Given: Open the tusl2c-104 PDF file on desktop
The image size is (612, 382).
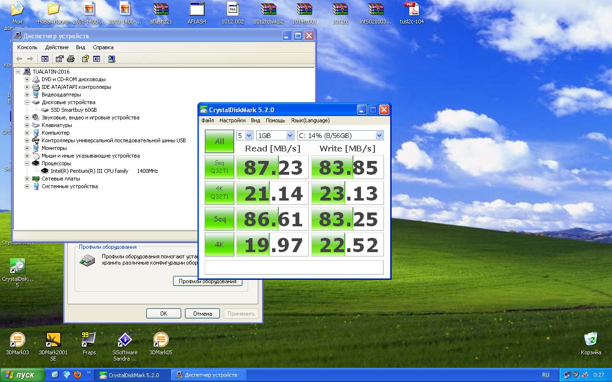Looking at the screenshot, I should (x=411, y=10).
